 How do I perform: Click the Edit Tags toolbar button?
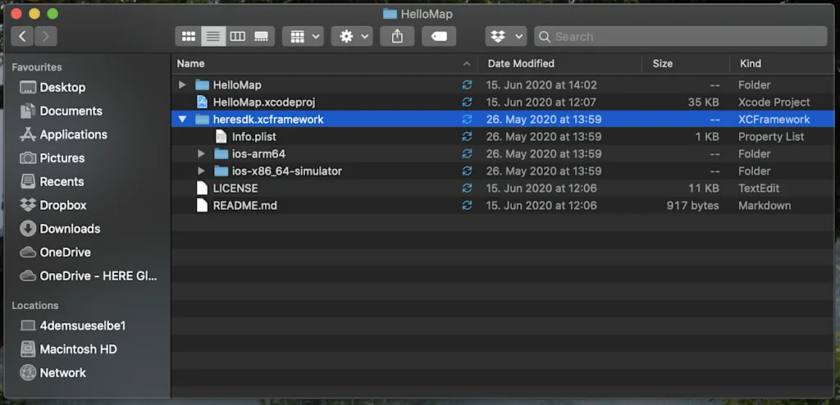point(439,36)
